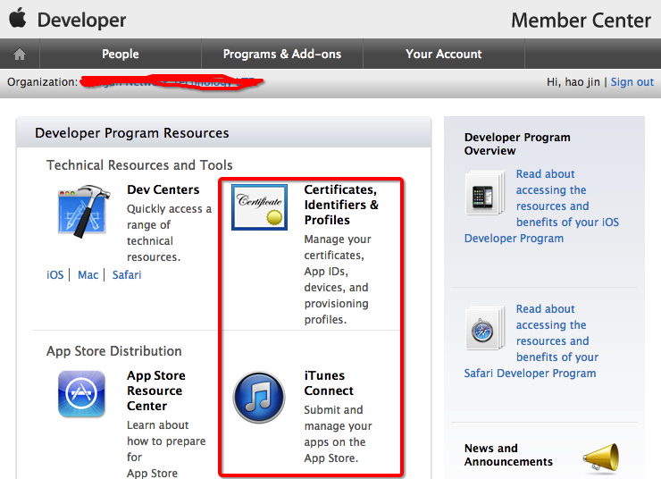Click the iTunes Connect music icon
661x479 pixels.
click(259, 397)
